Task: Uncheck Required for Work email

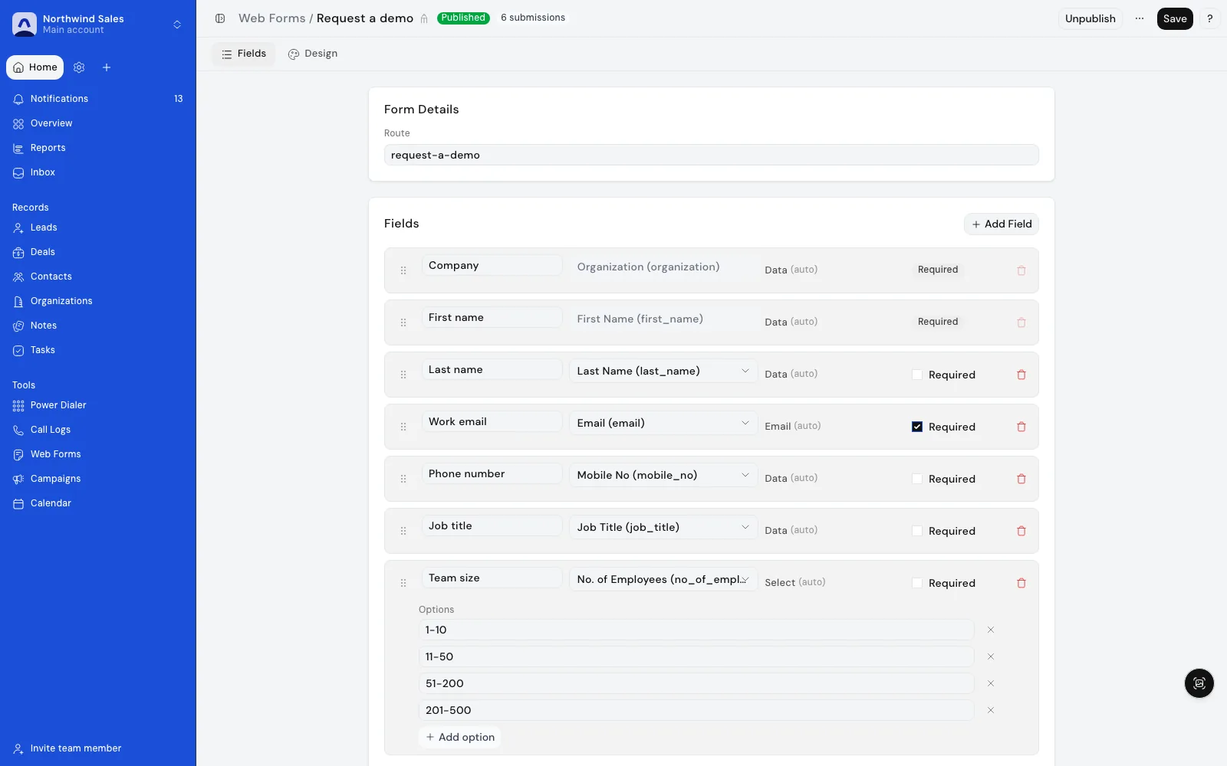Action: [917, 427]
